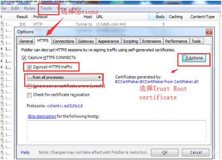
Task: Enable Check for certificate revocation
Action: [29, 95]
